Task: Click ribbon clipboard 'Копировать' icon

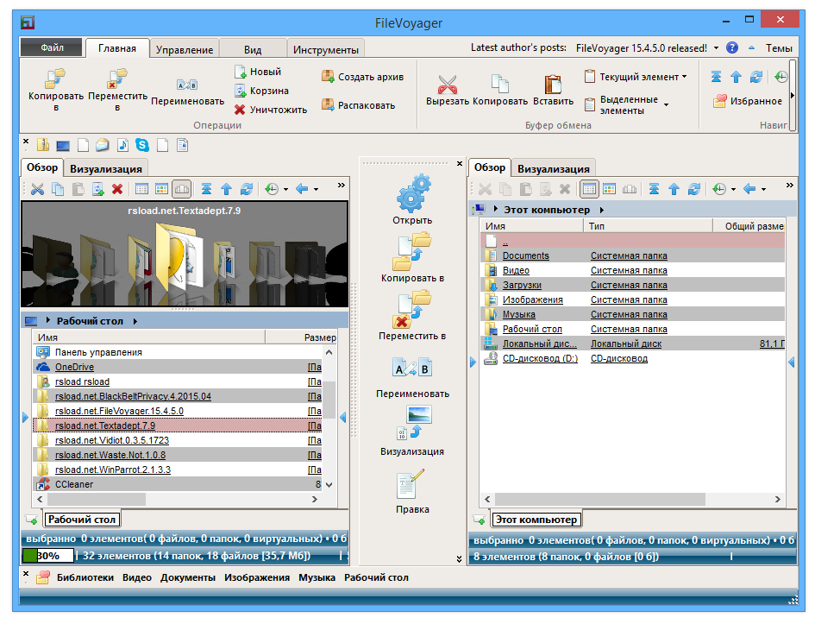Action: pos(500,85)
